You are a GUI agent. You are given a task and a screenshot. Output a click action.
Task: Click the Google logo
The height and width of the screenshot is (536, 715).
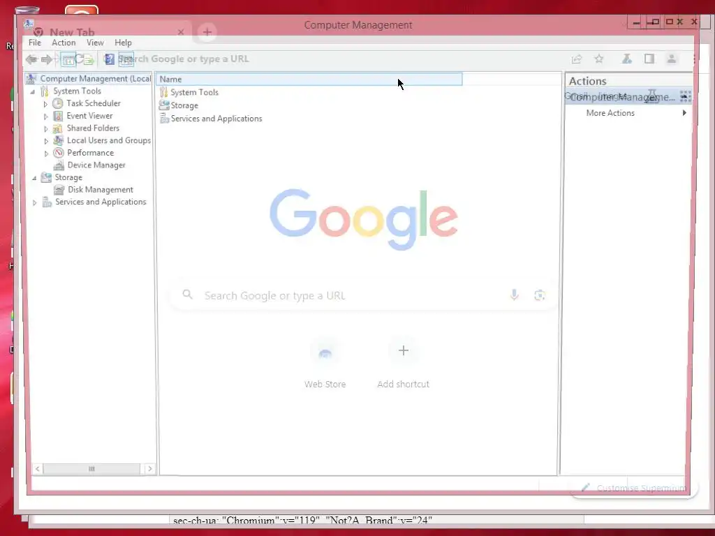[x=363, y=218]
